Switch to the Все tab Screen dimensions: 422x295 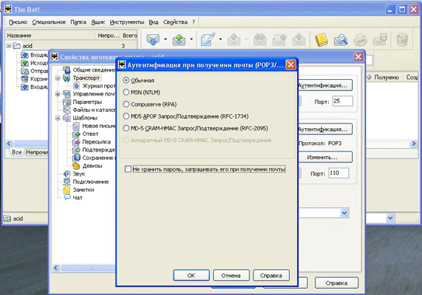click(16, 152)
